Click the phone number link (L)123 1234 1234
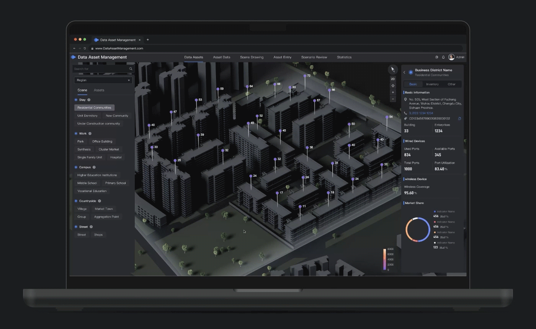The height and width of the screenshot is (329, 536). [421, 113]
